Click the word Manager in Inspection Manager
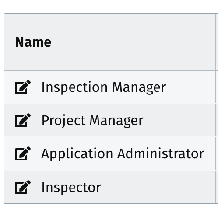Viewport: 218px width, 223px height. click(x=139, y=87)
